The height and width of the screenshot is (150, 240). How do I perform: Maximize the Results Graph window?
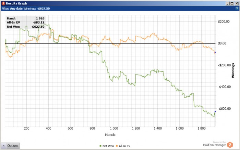tap(232, 3)
